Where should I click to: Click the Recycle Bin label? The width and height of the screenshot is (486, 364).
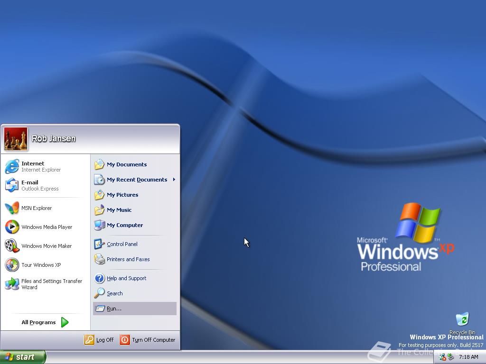[x=462, y=332]
